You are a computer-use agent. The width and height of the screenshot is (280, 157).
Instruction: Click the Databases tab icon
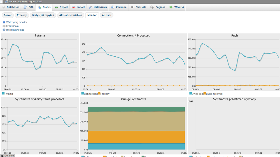coord(4,7)
